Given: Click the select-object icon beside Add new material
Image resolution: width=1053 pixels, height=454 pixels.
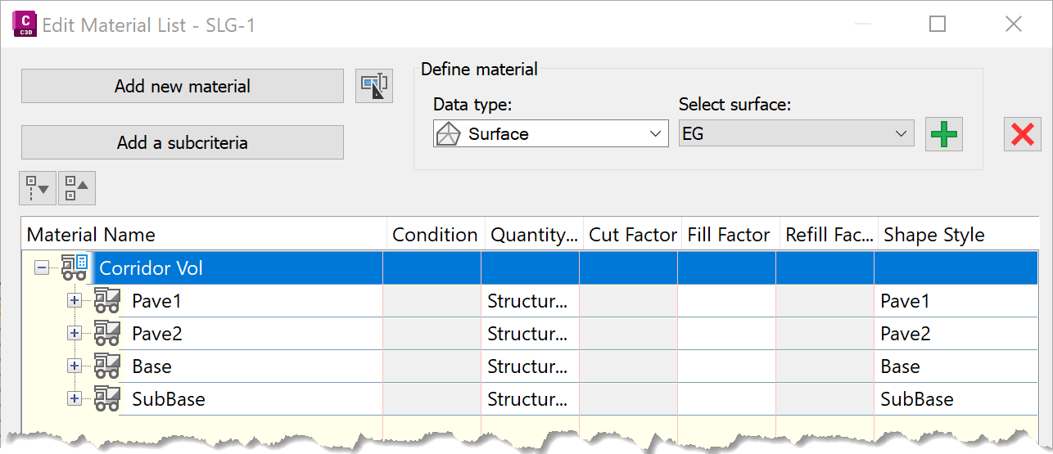Looking at the screenshot, I should [374, 86].
